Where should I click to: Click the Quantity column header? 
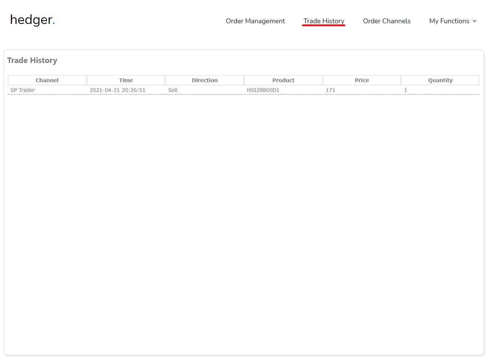point(440,80)
